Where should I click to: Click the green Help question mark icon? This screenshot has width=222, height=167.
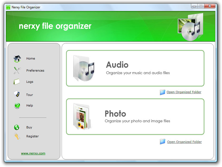click(x=17, y=105)
